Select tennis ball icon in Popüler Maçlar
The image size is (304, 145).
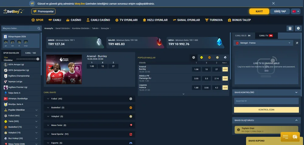(x=202, y=58)
